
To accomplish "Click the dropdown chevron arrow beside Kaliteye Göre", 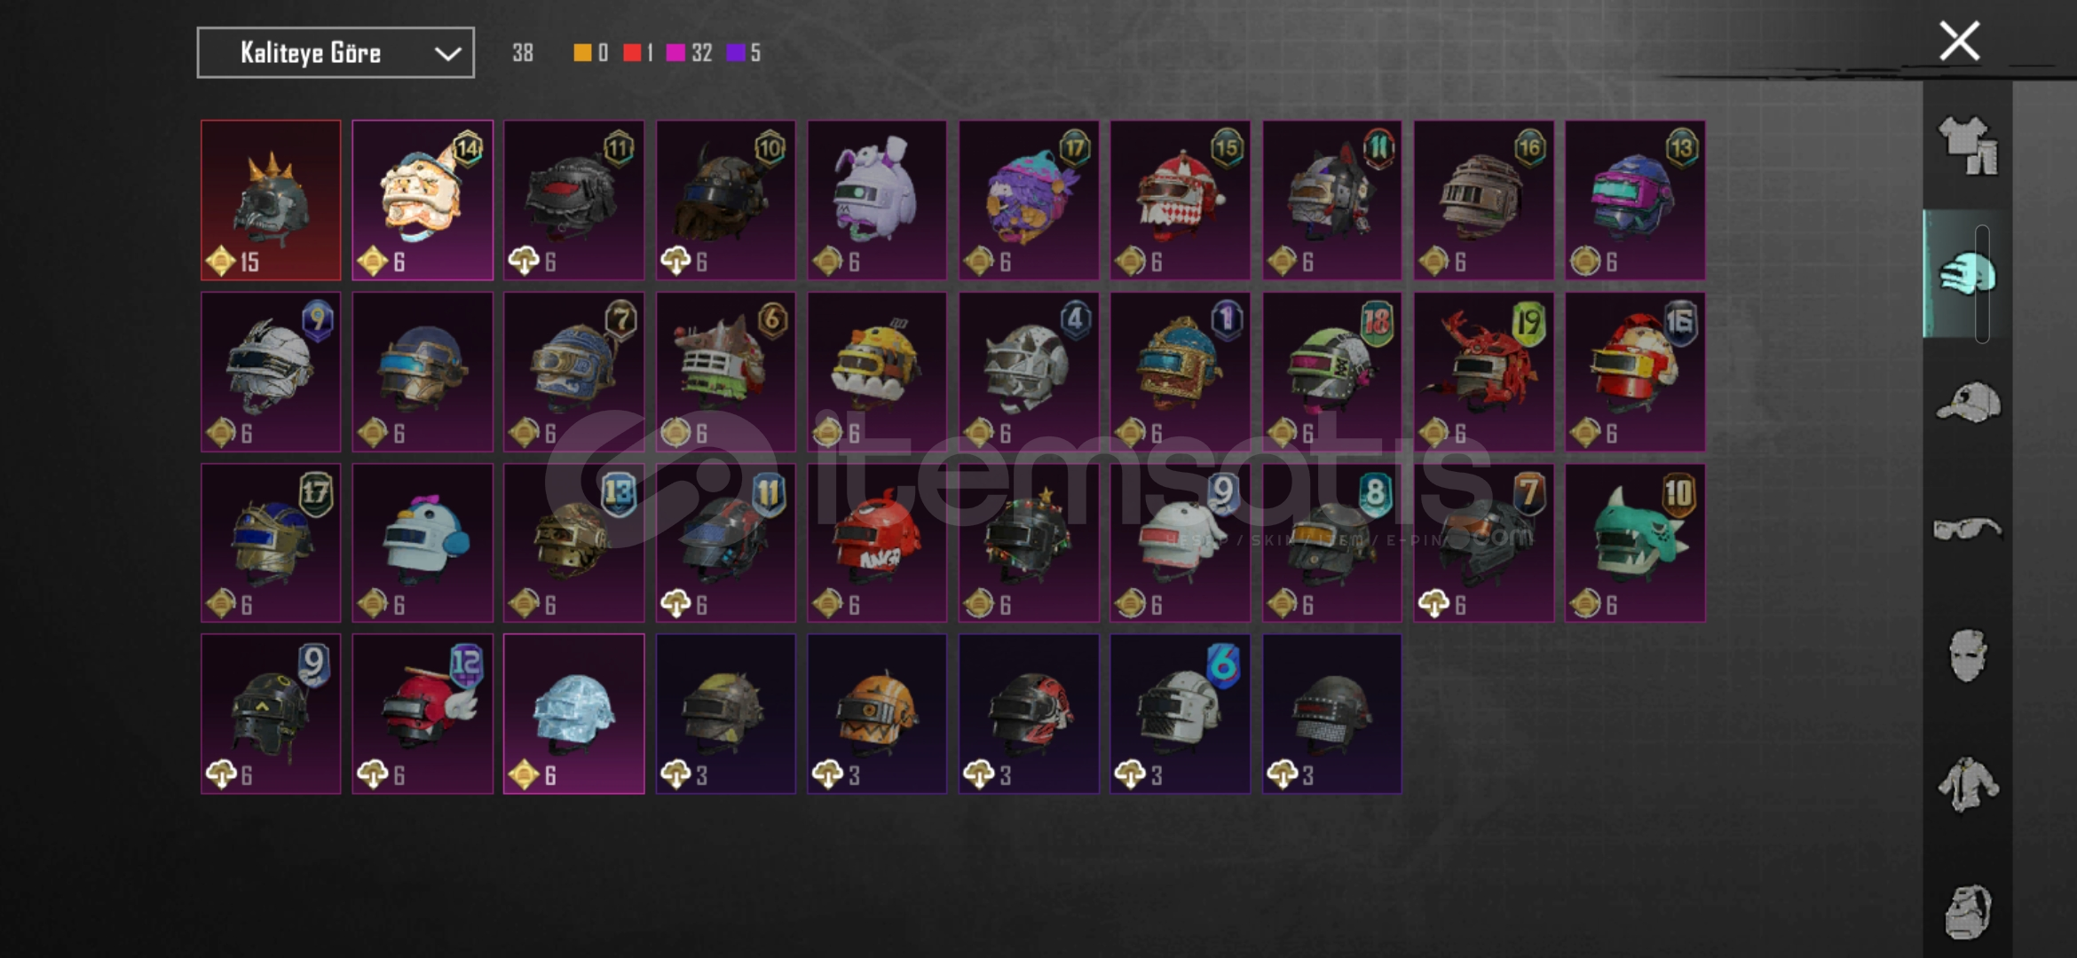I will (x=447, y=54).
